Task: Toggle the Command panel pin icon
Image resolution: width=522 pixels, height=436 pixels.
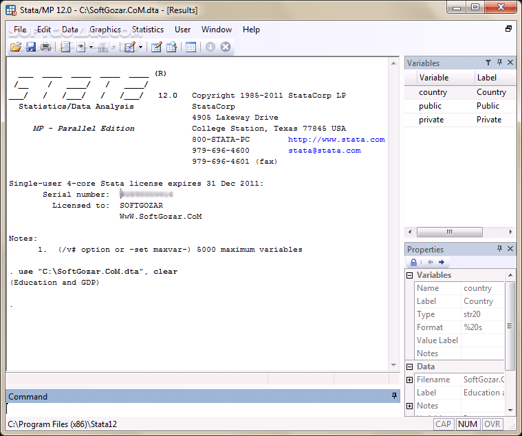Action: click(x=394, y=395)
